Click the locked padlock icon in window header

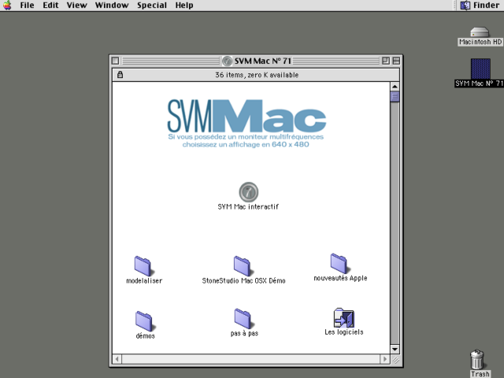pyautogui.click(x=120, y=75)
